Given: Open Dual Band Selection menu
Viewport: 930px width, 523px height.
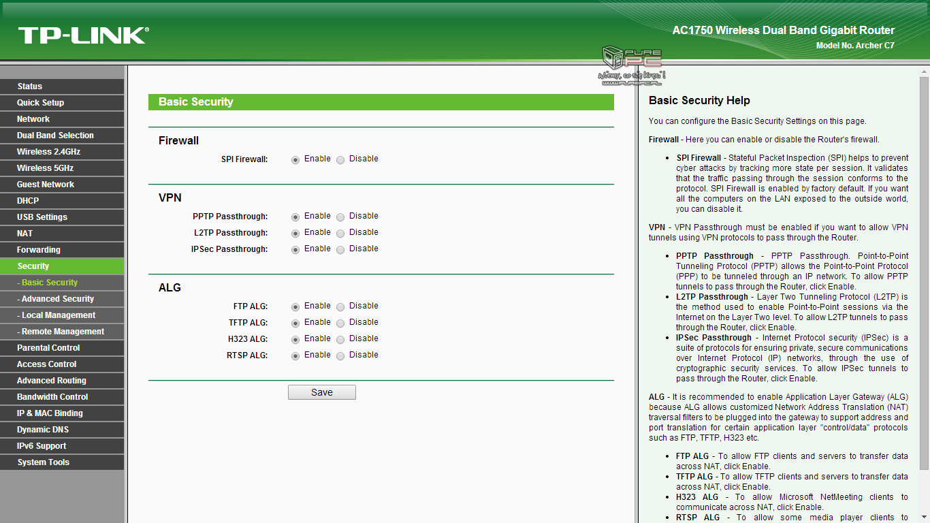Looking at the screenshot, I should pyautogui.click(x=62, y=136).
